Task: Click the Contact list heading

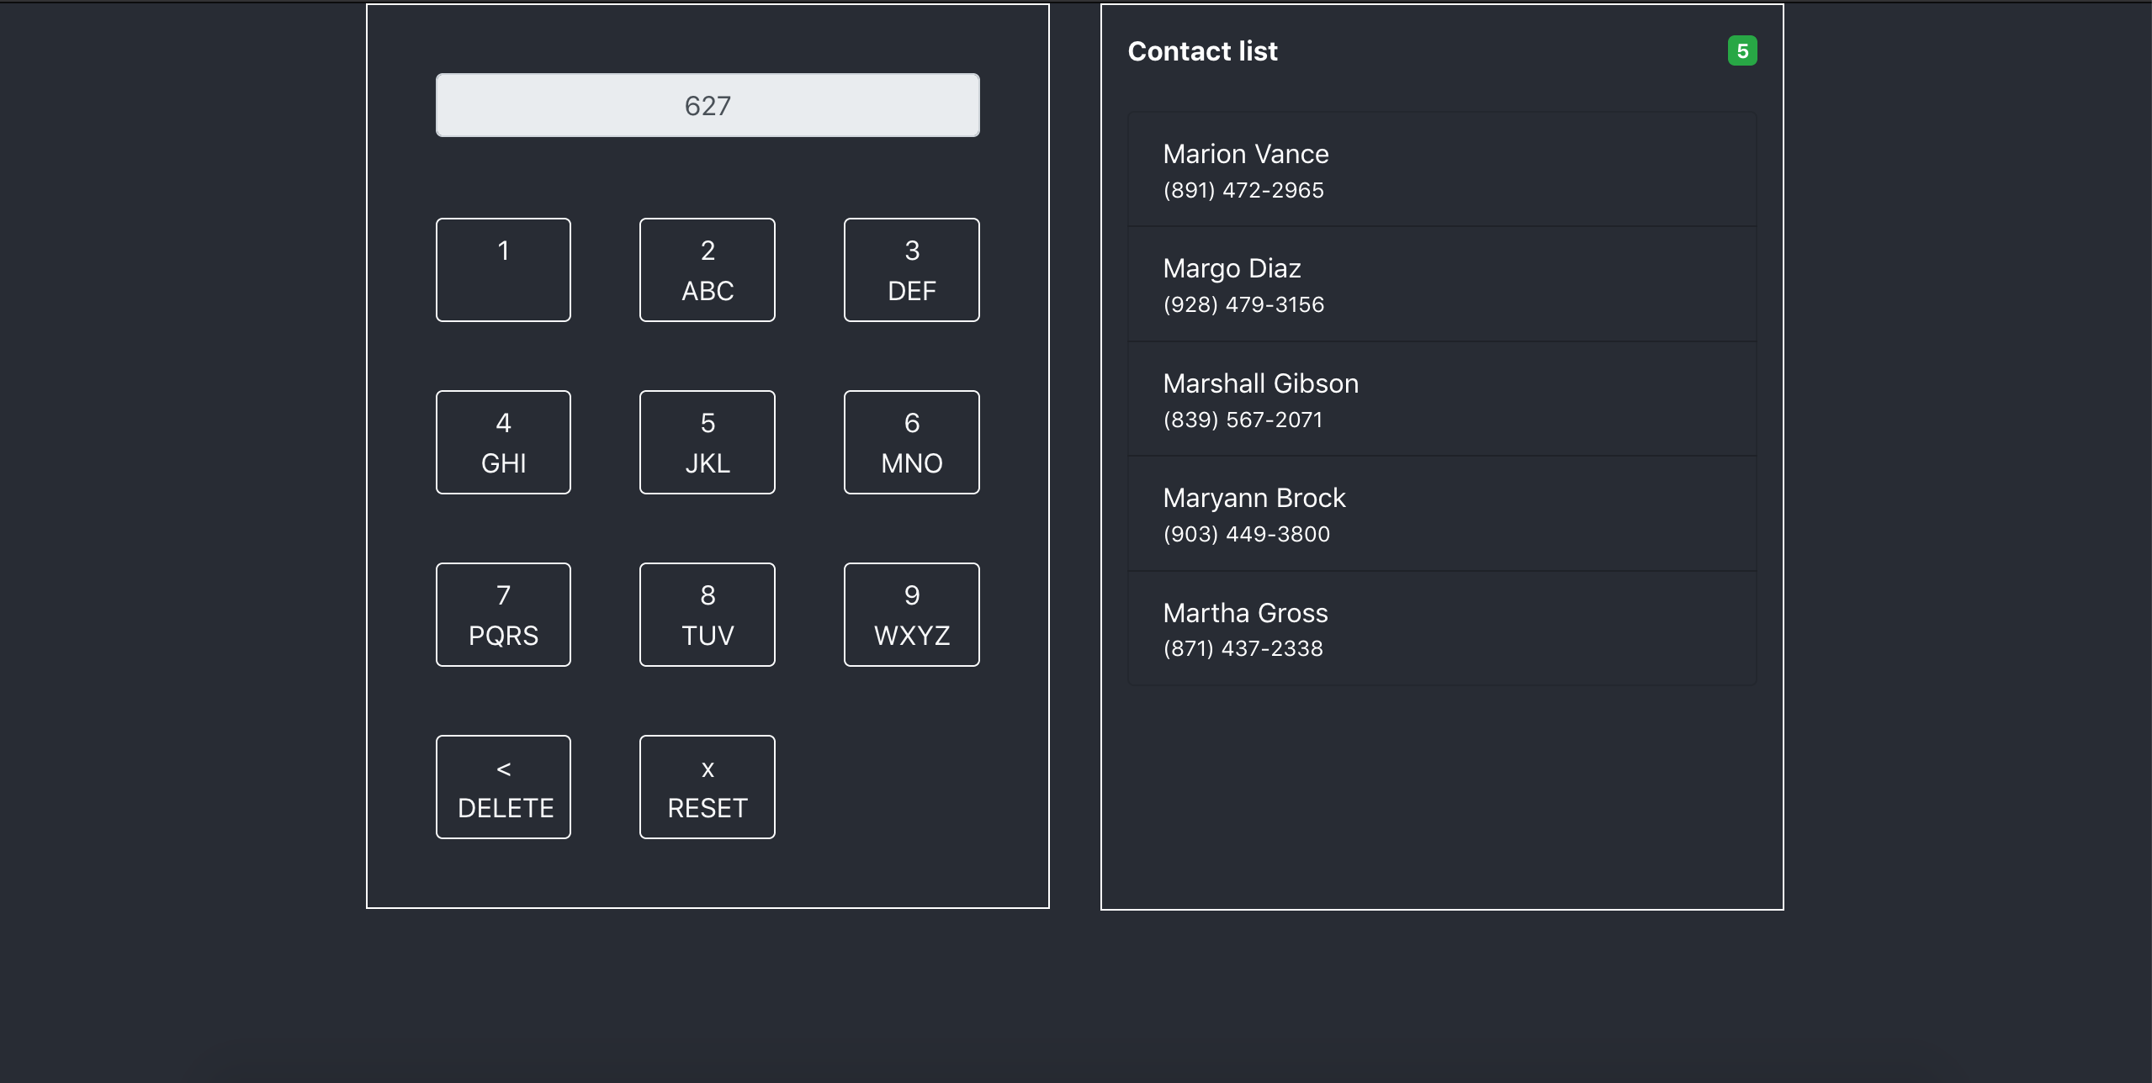Action: (1202, 51)
